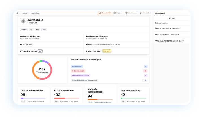Click Vulnerabilities with known exploit heading

pos(86,60)
